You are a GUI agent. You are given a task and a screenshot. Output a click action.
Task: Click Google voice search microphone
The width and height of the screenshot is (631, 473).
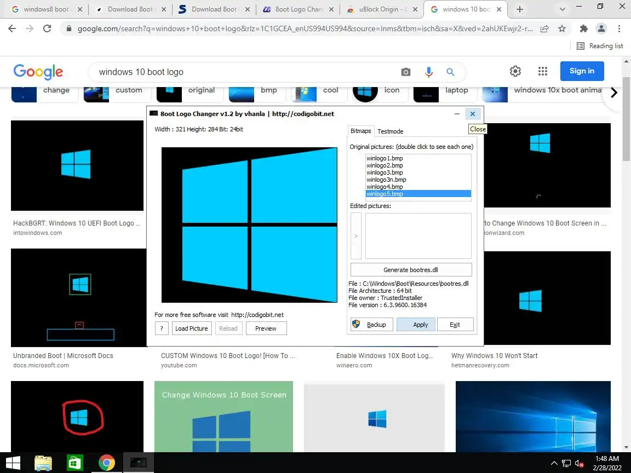click(x=428, y=72)
